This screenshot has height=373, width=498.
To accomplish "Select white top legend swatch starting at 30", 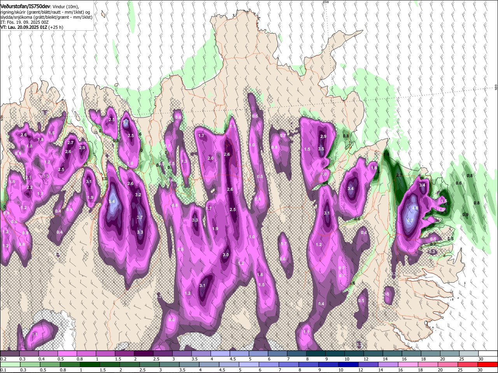I will pyautogui.click(x=488, y=354).
